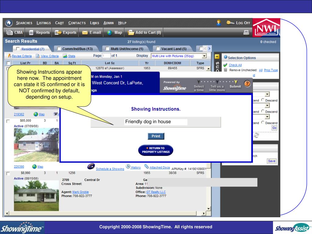
Task: Click the Save button in sidebar
Action: coord(271,161)
